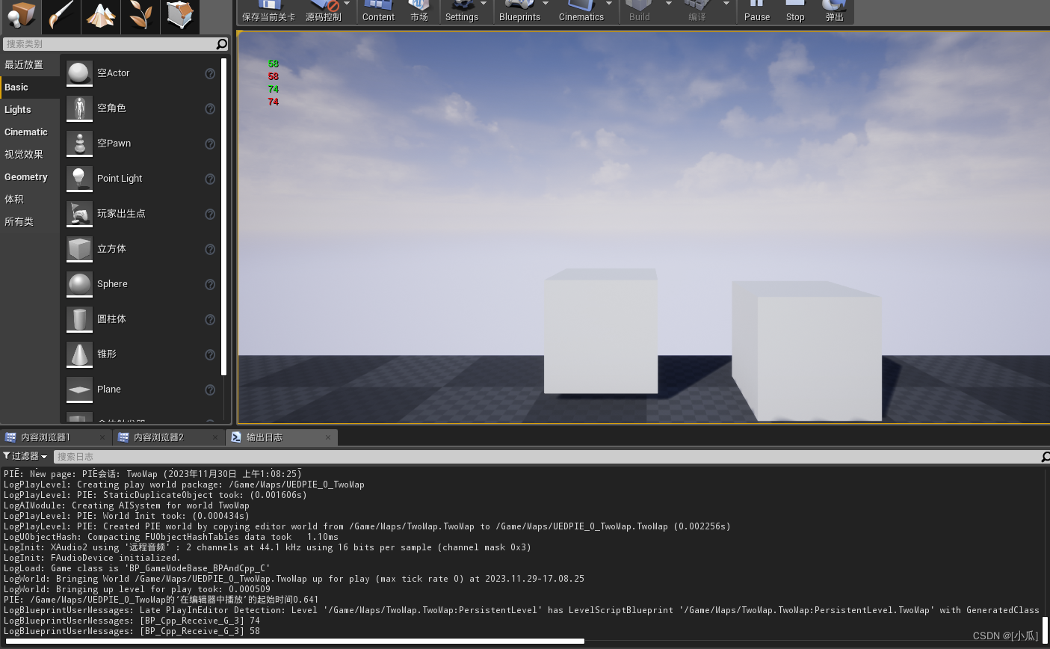1050x649 pixels.
Task: Select the 体积 volumes category
Action: click(30, 200)
